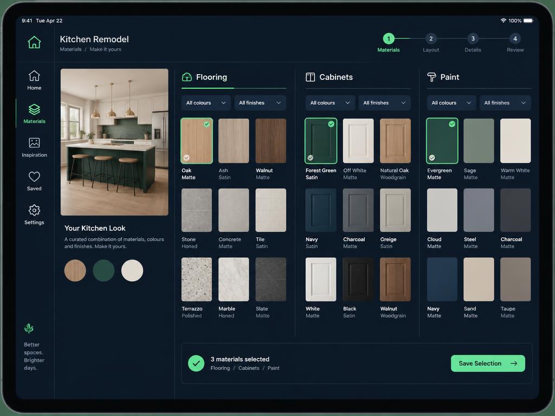Toggle the Evergreen Matte selected checkmark
The width and height of the screenshot is (555, 416).
[452, 124]
